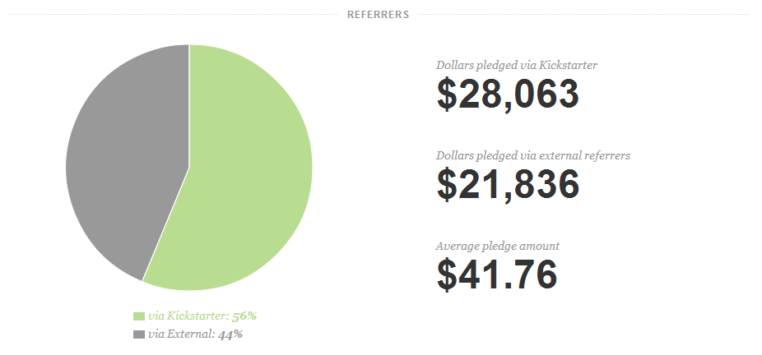This screenshot has height=355, width=762.
Task: Click the $41.76 average pledge value
Action: [497, 275]
